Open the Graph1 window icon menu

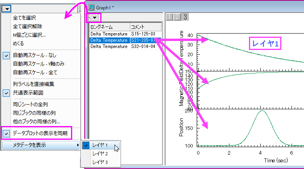click(91, 7)
